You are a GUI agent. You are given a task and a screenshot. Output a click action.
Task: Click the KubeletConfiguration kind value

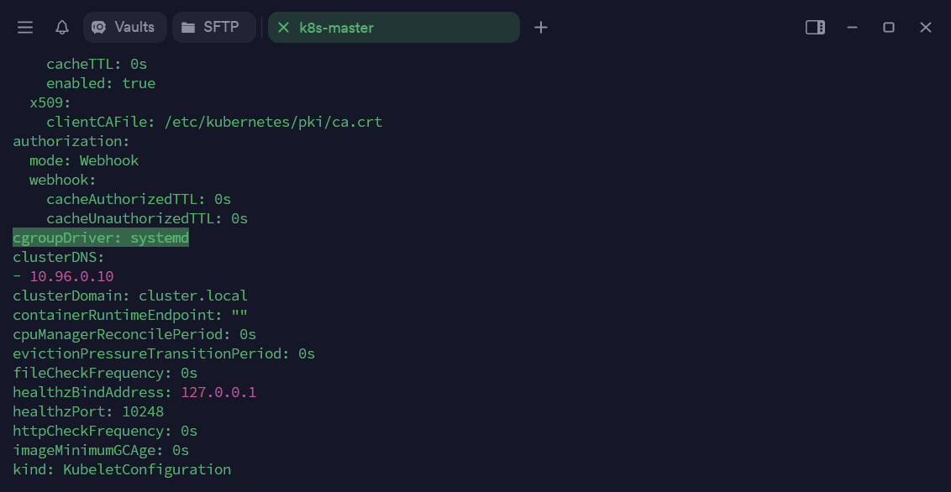[x=147, y=469]
